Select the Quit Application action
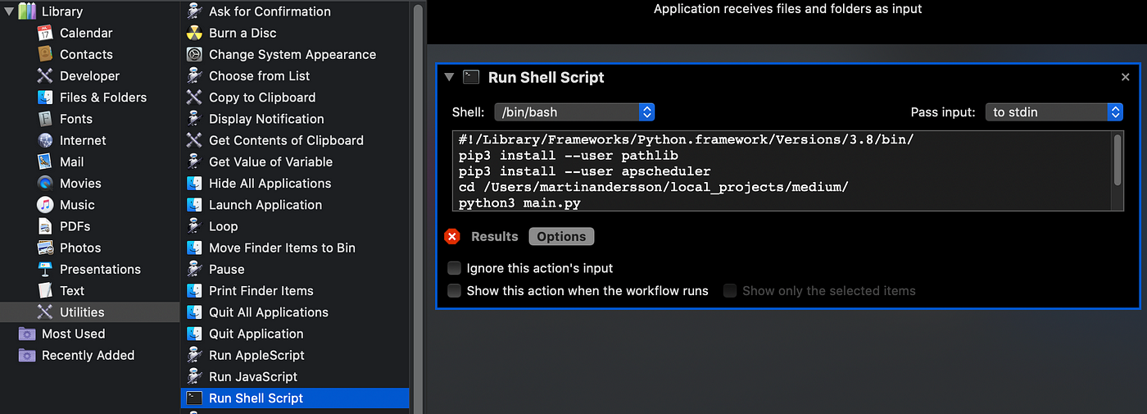The image size is (1147, 414). (x=256, y=334)
